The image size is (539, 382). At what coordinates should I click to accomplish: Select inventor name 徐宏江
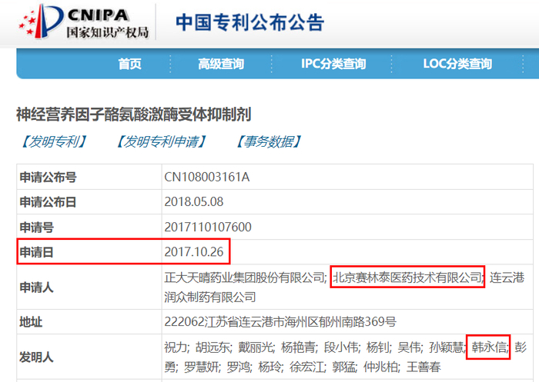[306, 367]
